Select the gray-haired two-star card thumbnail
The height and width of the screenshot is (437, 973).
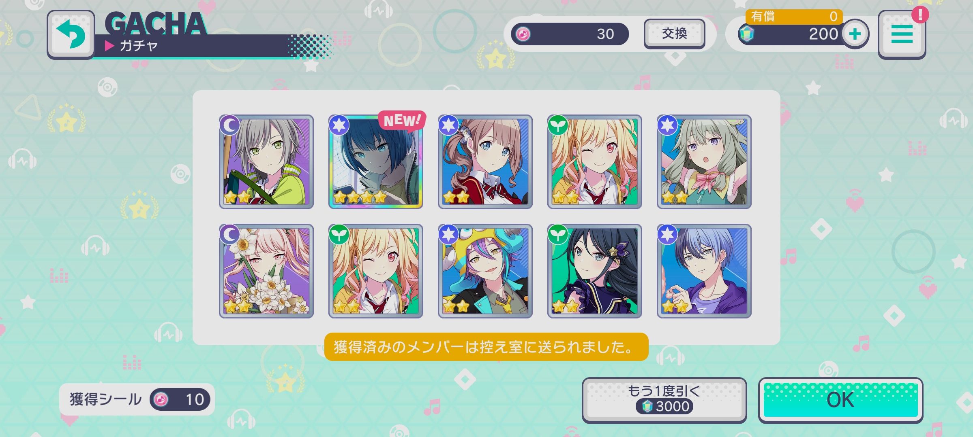pos(266,162)
